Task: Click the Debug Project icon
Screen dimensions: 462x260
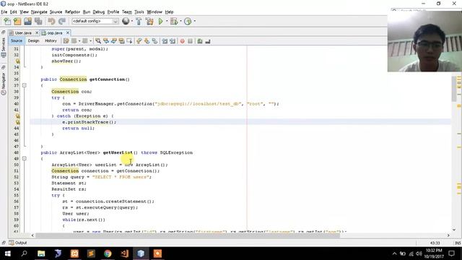Action: coord(174,21)
